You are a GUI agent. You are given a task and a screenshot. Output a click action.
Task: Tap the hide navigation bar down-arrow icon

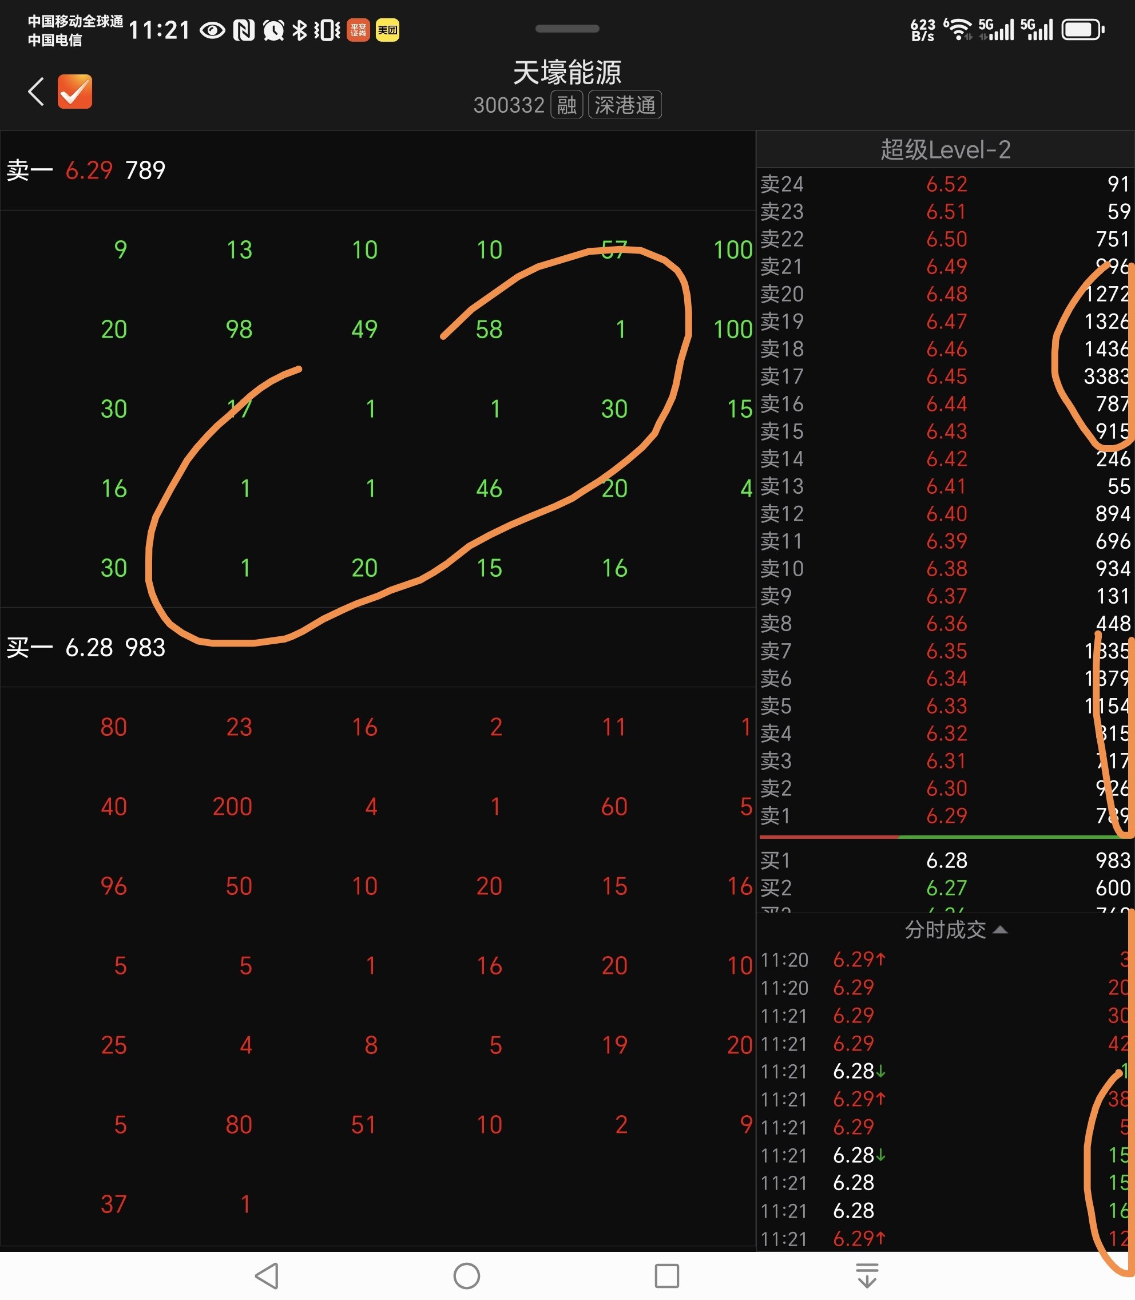click(867, 1275)
